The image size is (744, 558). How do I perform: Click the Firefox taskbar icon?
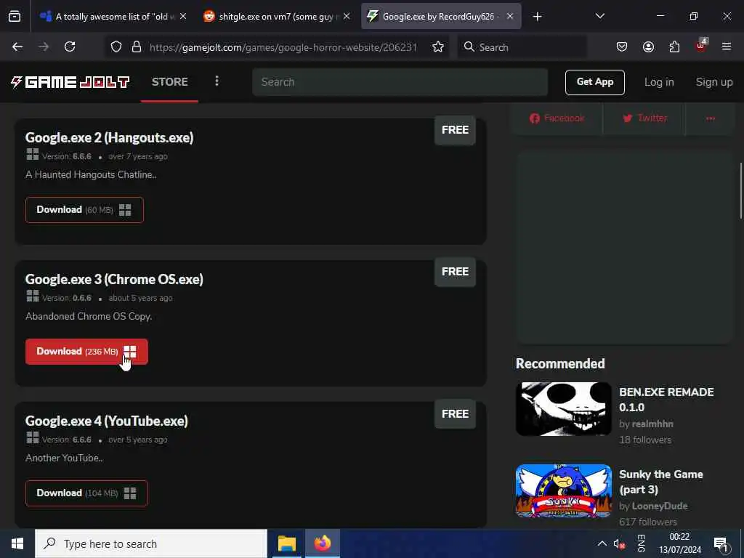click(322, 543)
